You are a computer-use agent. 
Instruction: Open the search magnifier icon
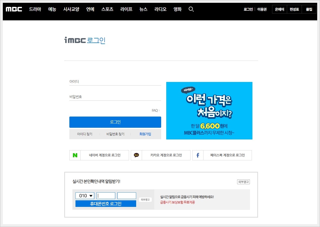point(191,9)
